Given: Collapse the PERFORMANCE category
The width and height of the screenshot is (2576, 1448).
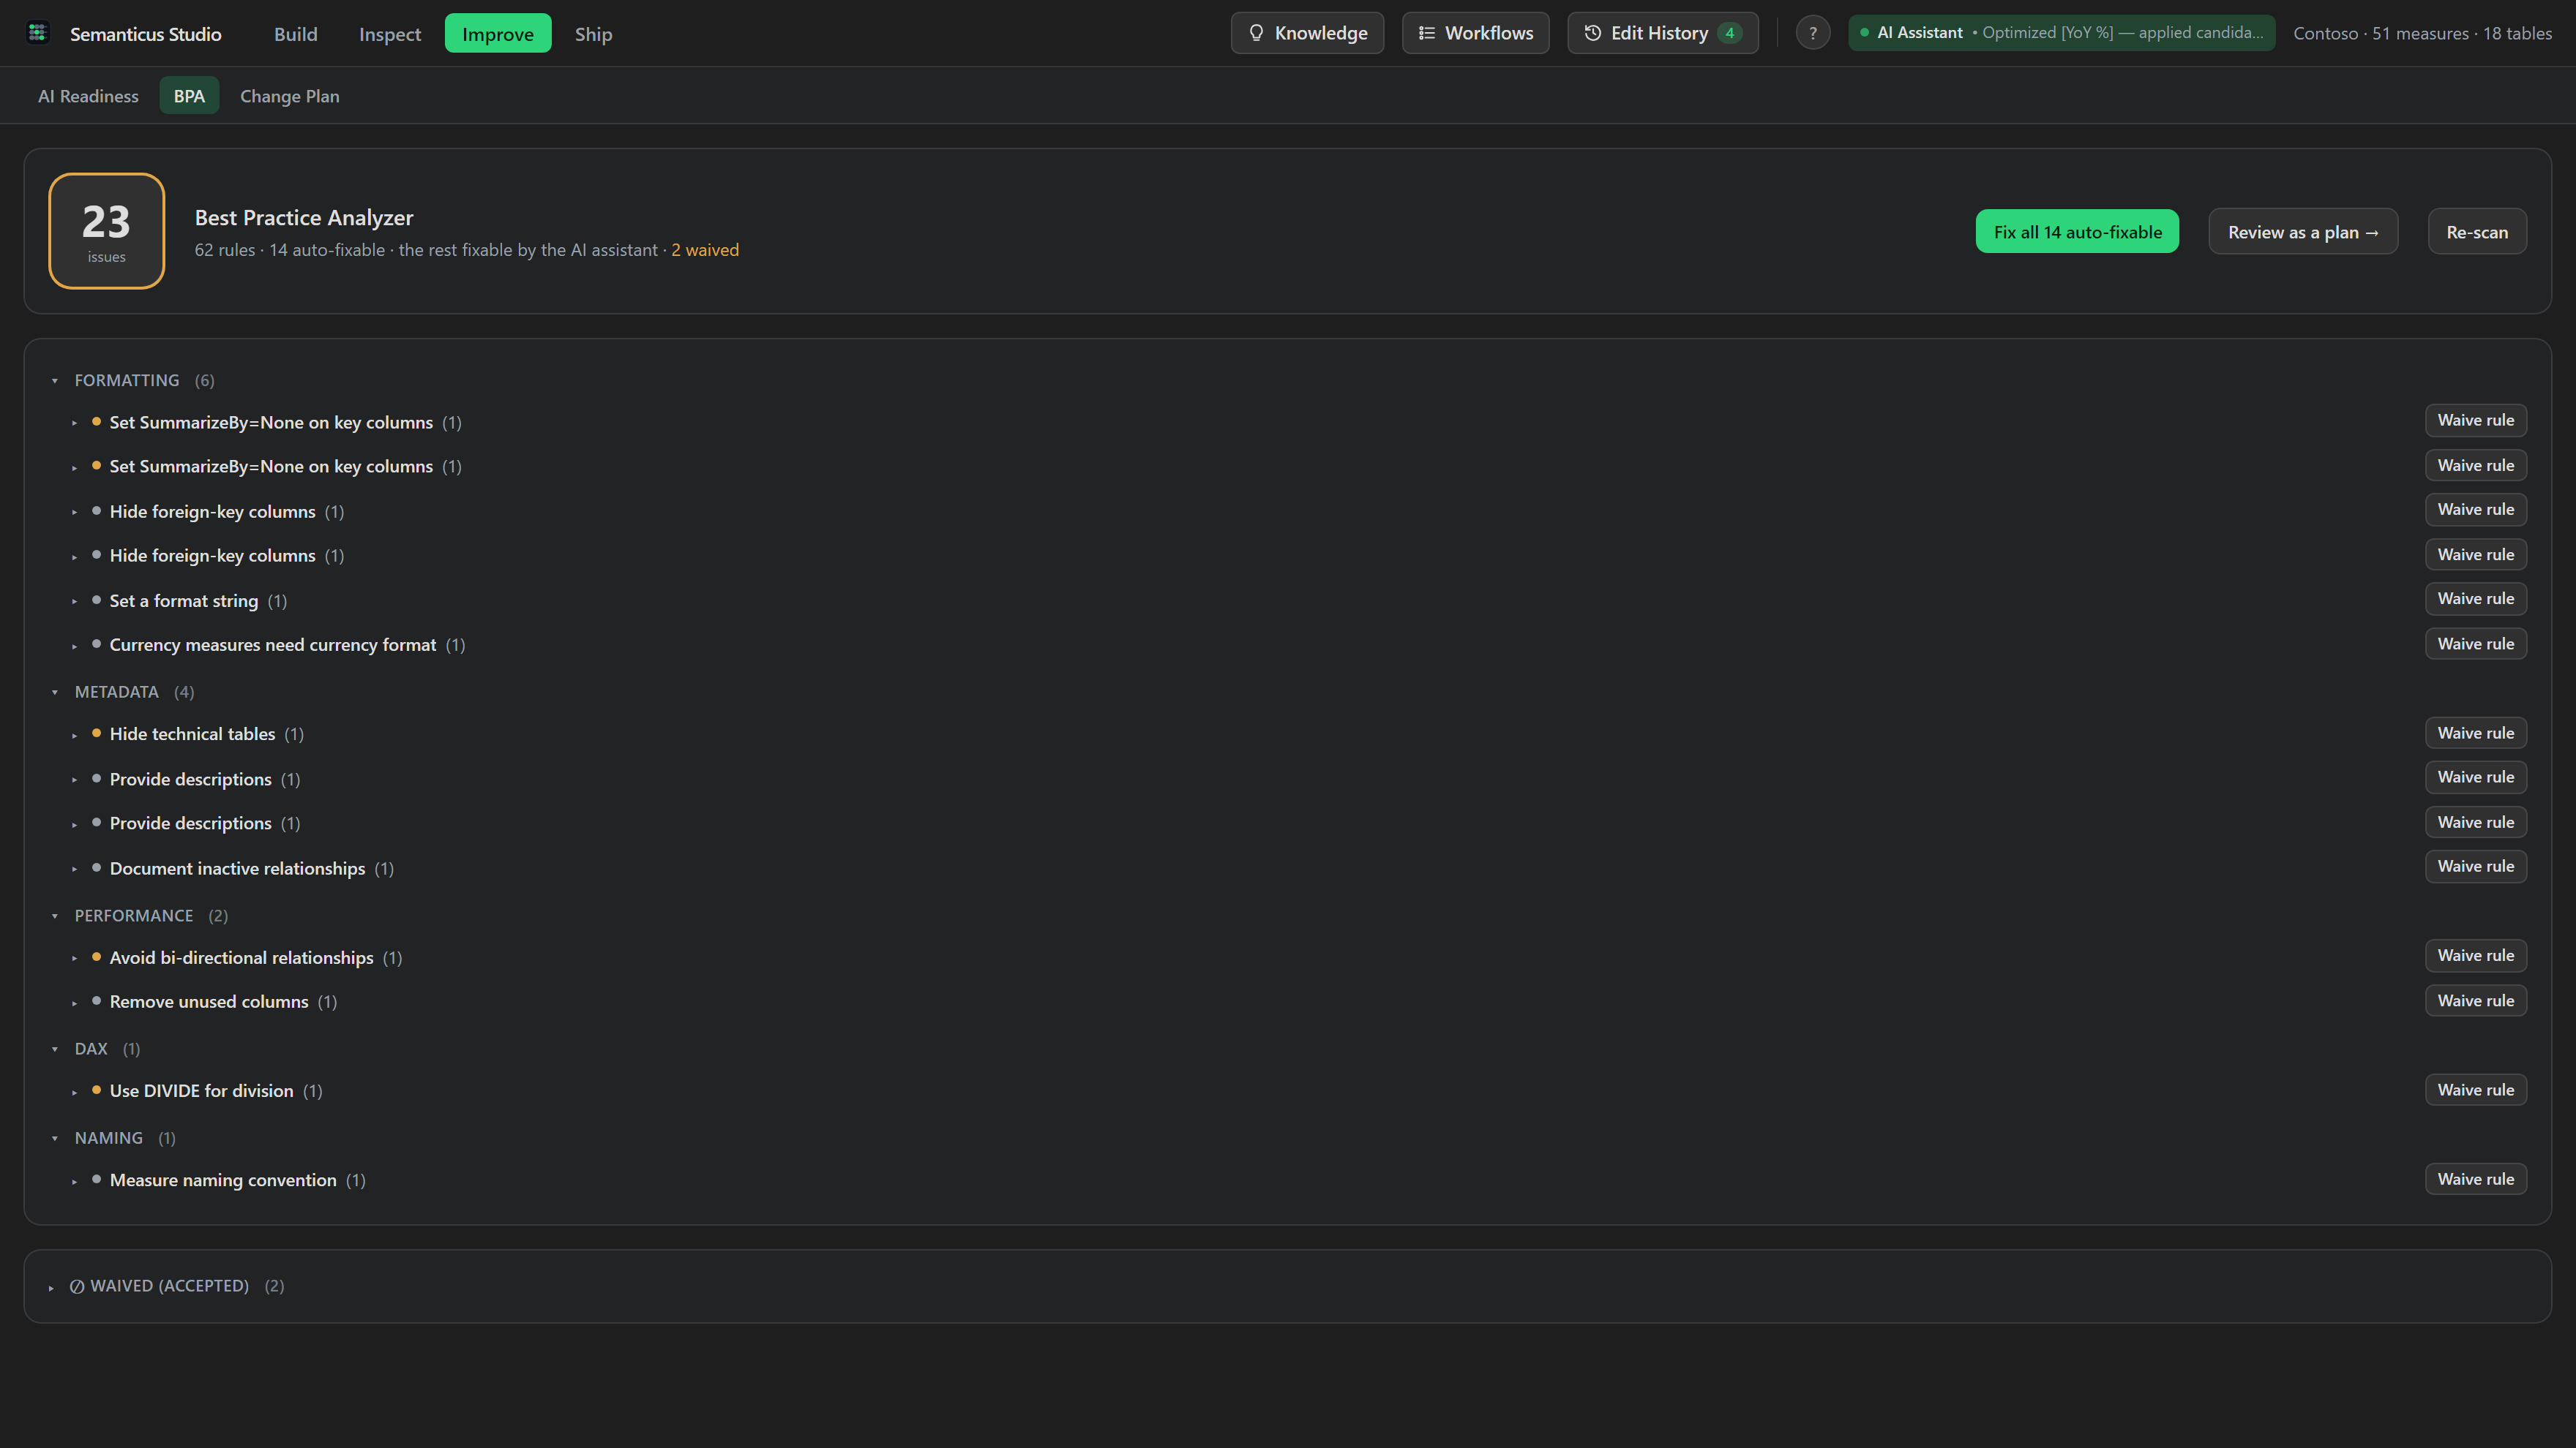Looking at the screenshot, I should (55, 916).
